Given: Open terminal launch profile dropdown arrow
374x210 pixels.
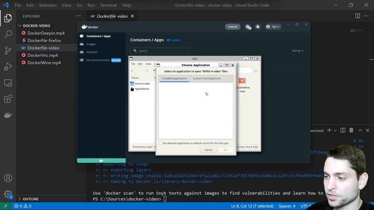Looking at the screenshot, I should pyautogui.click(x=335, y=131).
